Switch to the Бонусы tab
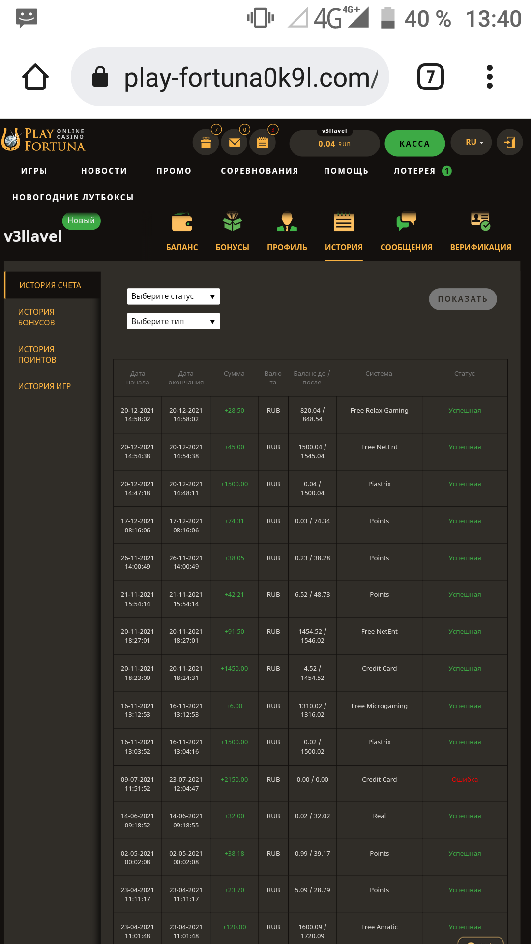Image resolution: width=531 pixels, height=944 pixels. [x=233, y=247]
